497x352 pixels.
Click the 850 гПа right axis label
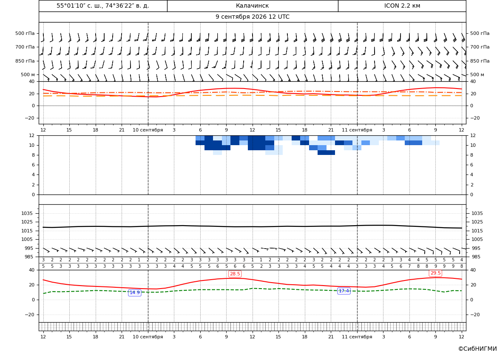[x=480, y=61]
